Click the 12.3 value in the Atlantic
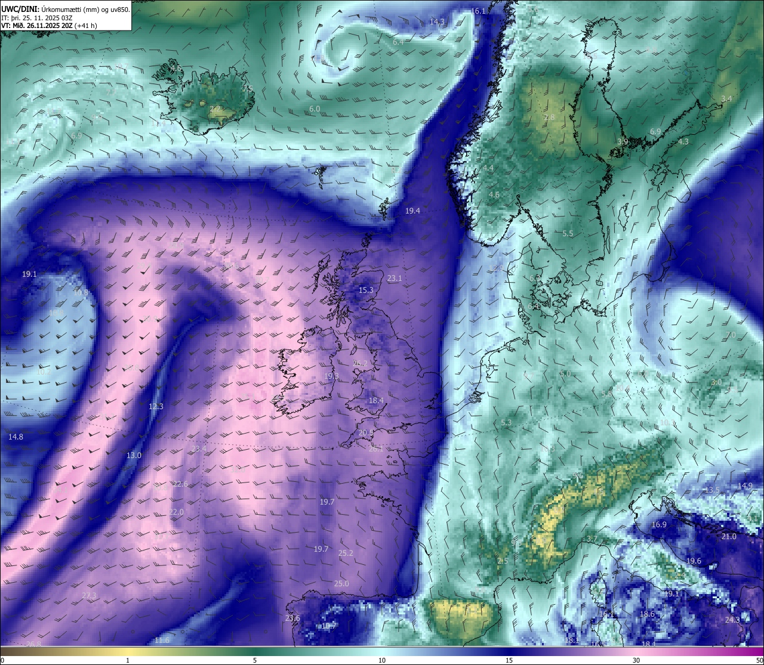 (x=156, y=407)
